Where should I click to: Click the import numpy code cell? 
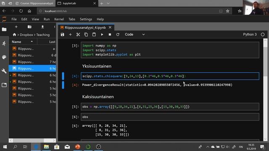point(170,50)
